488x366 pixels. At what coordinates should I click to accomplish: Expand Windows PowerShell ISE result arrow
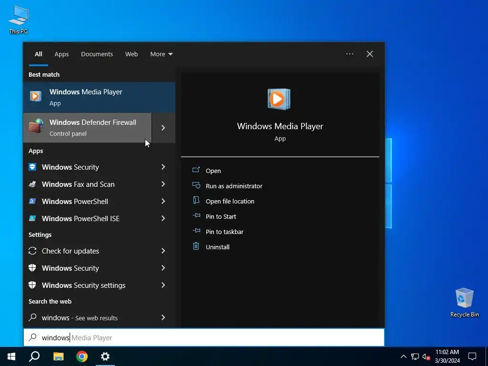click(163, 218)
